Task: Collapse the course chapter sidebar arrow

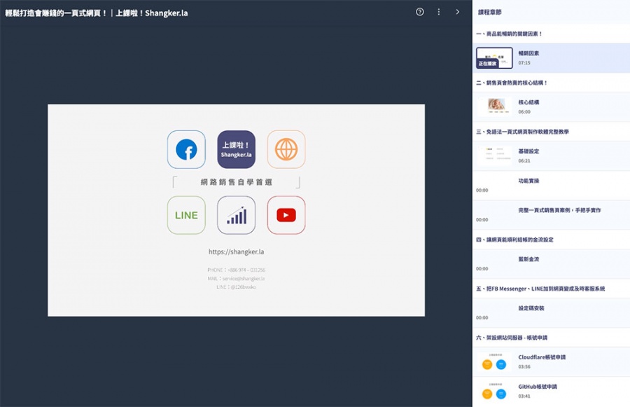Action: pyautogui.click(x=458, y=12)
